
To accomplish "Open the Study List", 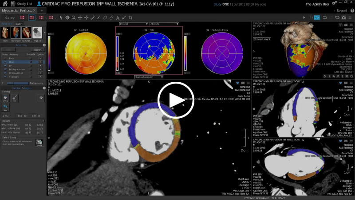I will tap(21, 4).
